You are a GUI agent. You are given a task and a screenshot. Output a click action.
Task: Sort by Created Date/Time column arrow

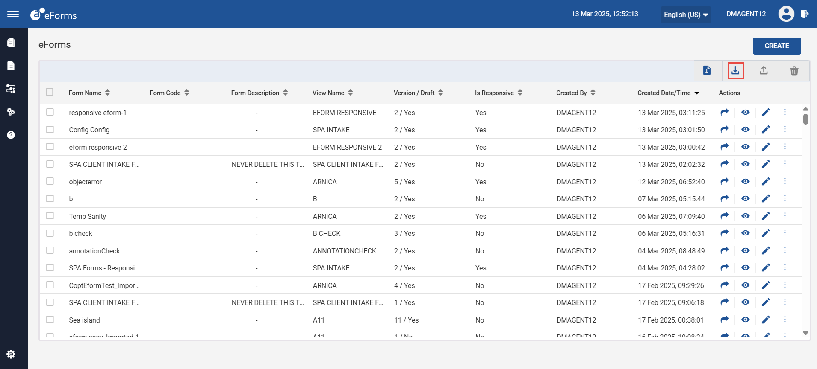tap(697, 93)
